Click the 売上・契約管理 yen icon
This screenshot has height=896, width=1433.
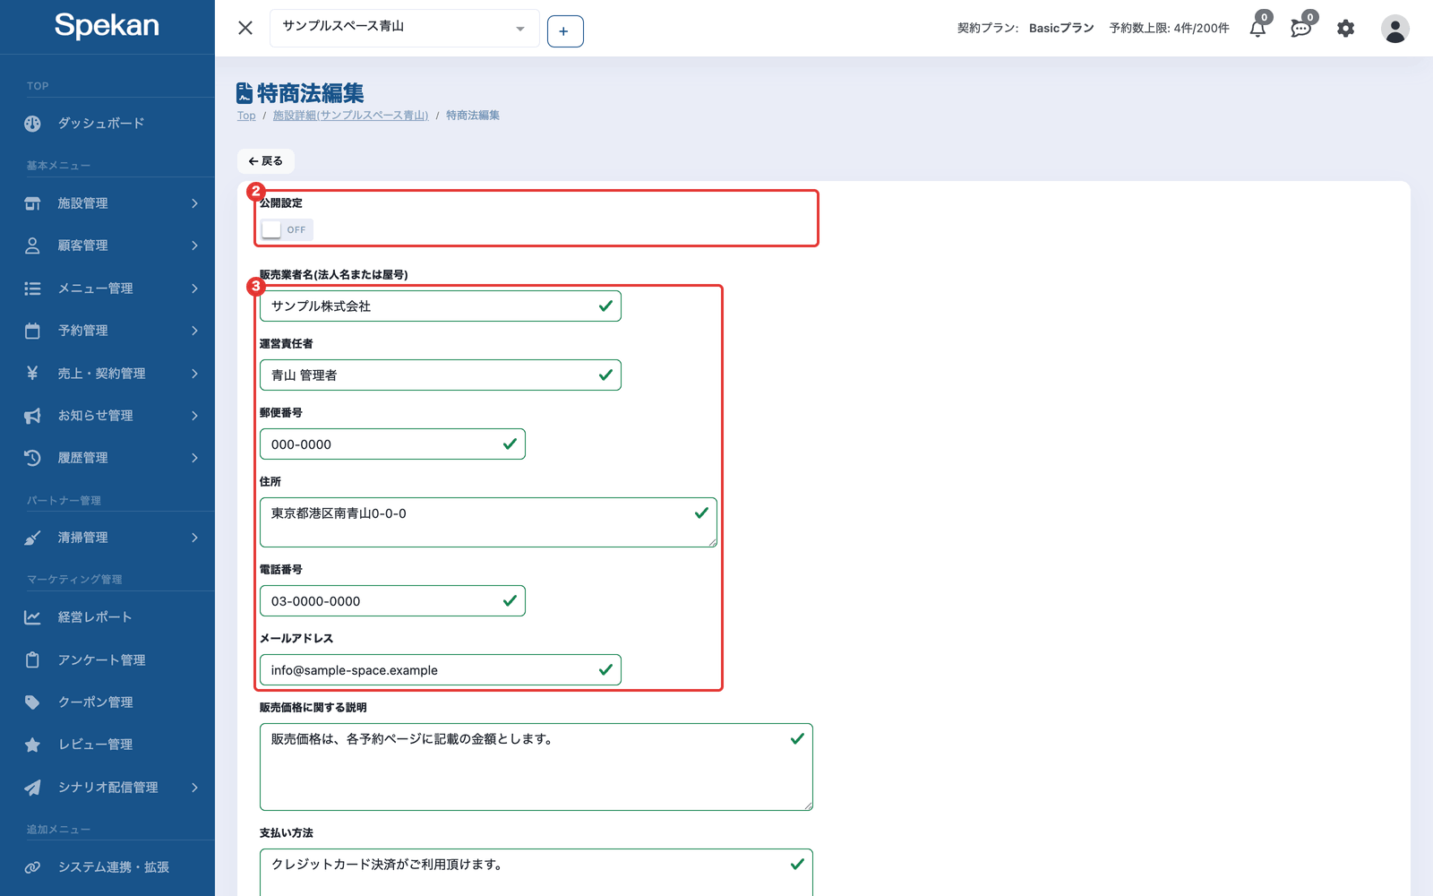32,373
